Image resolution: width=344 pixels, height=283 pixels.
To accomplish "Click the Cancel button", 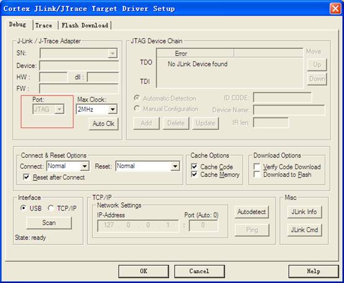I will (199, 271).
